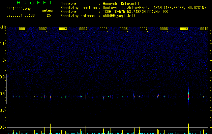
Task: Click the 0.9 kHz axis label
Action: click(3, 77)
